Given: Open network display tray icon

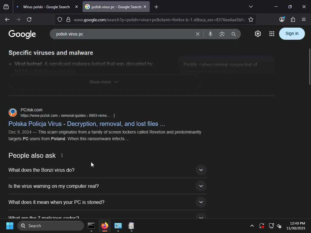Looking at the screenshot, I should 271,226.
